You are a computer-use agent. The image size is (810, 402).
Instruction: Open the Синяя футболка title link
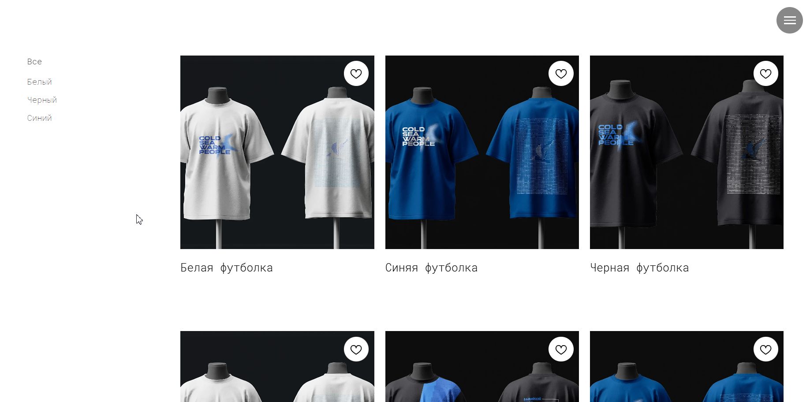click(431, 268)
